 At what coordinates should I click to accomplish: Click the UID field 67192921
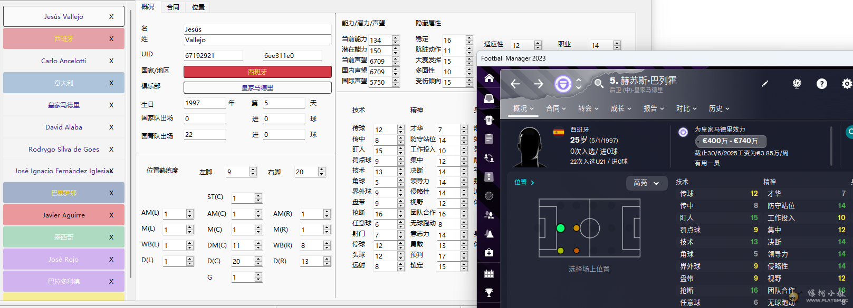[213, 55]
